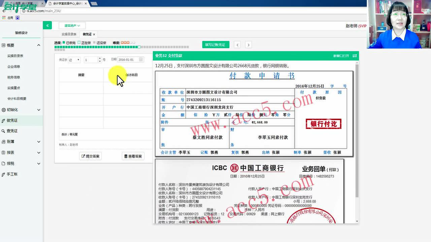Click the 装修设计 sidebar title
This screenshot has height=242, width=431.
coord(21,33)
